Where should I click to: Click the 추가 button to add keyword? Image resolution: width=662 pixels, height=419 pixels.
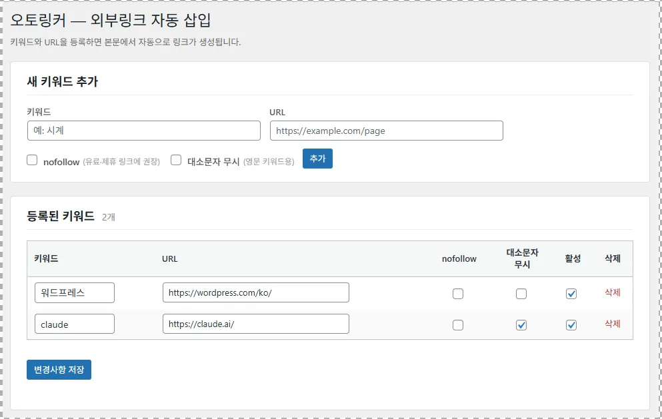click(x=317, y=159)
